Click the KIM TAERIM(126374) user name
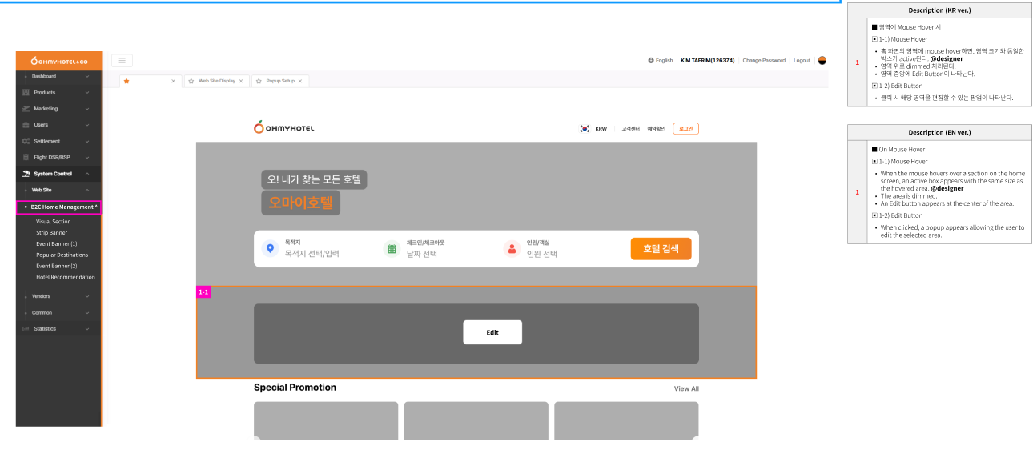This screenshot has height=458, width=1033. pyautogui.click(x=708, y=60)
